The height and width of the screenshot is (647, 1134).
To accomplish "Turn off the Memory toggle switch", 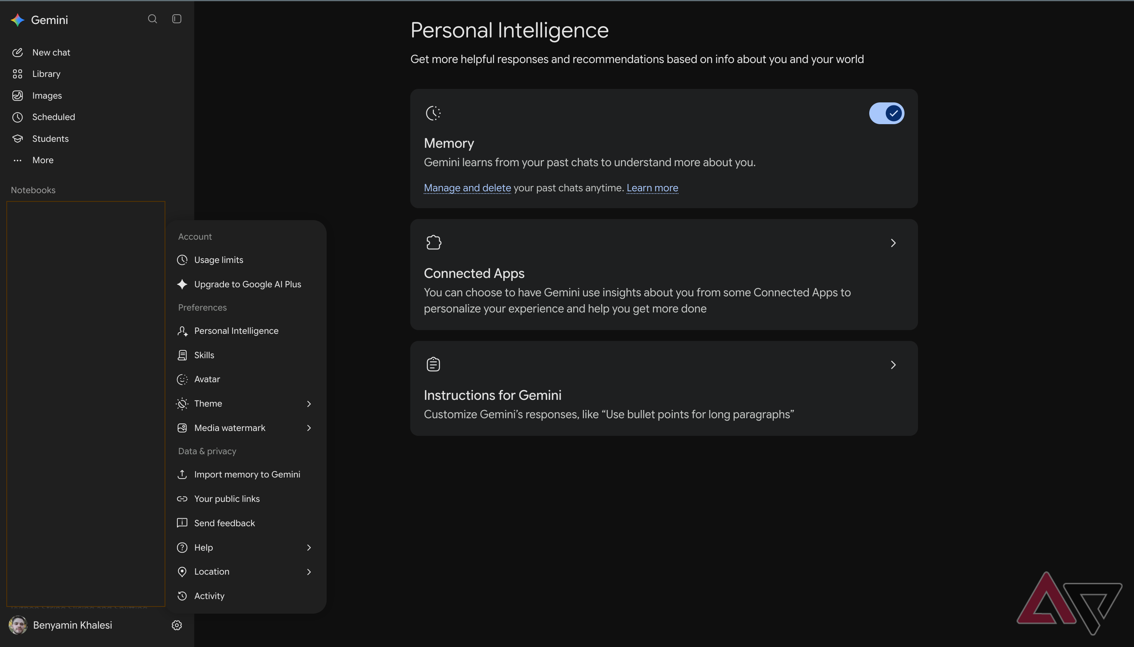I will (886, 113).
